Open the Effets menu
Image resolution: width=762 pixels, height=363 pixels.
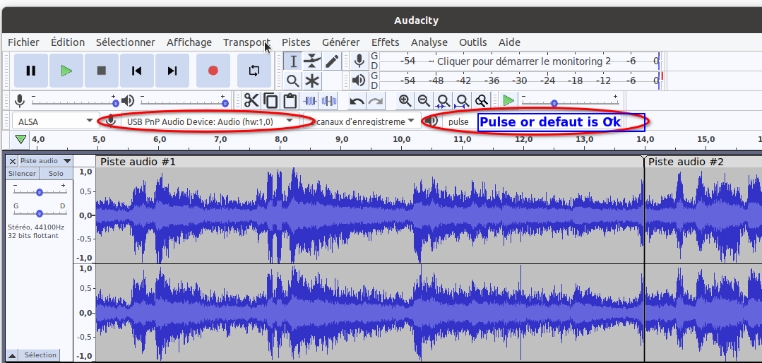click(386, 42)
